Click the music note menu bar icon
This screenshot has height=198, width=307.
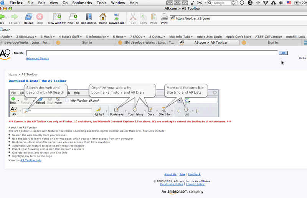click(x=192, y=3)
